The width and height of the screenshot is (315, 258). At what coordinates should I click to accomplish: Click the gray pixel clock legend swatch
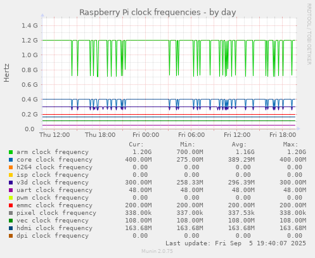pos(11,213)
